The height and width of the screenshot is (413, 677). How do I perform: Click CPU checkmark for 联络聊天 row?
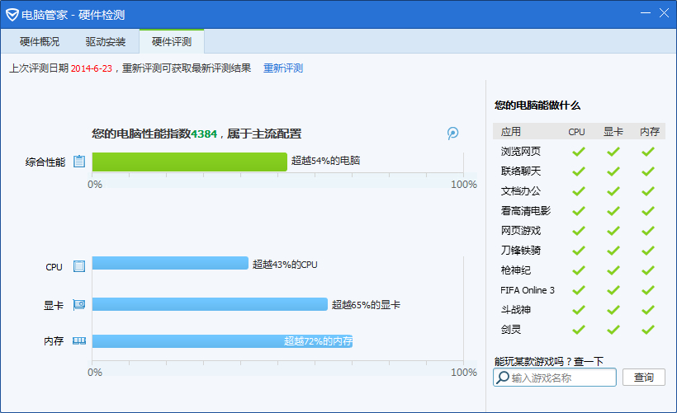pyautogui.click(x=579, y=171)
